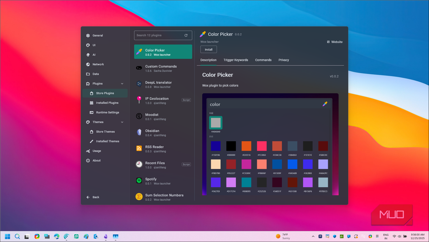Collapse the Themes section
This screenshot has height=242, width=429.
pos(122,122)
